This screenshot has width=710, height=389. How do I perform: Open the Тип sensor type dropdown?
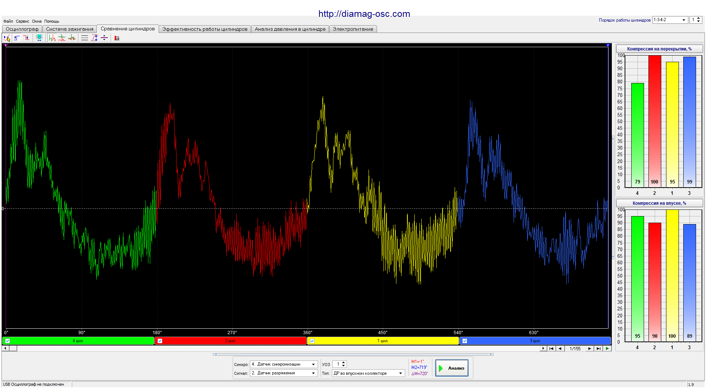click(x=400, y=373)
